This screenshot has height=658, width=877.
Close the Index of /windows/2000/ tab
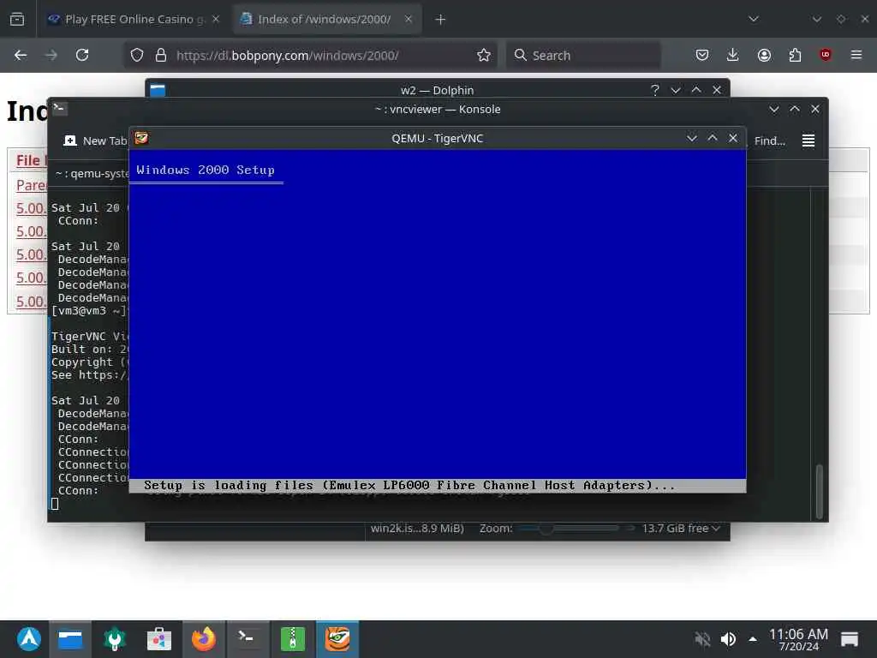[x=409, y=19]
